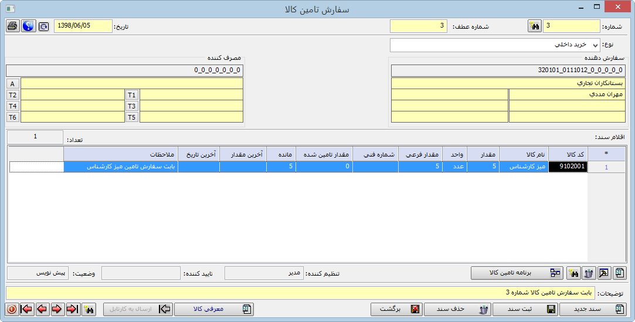This screenshot has height=322, width=635.
Task: Click the مصرف کننده code field 0_0_0_0_0_0
Action: coord(125,70)
